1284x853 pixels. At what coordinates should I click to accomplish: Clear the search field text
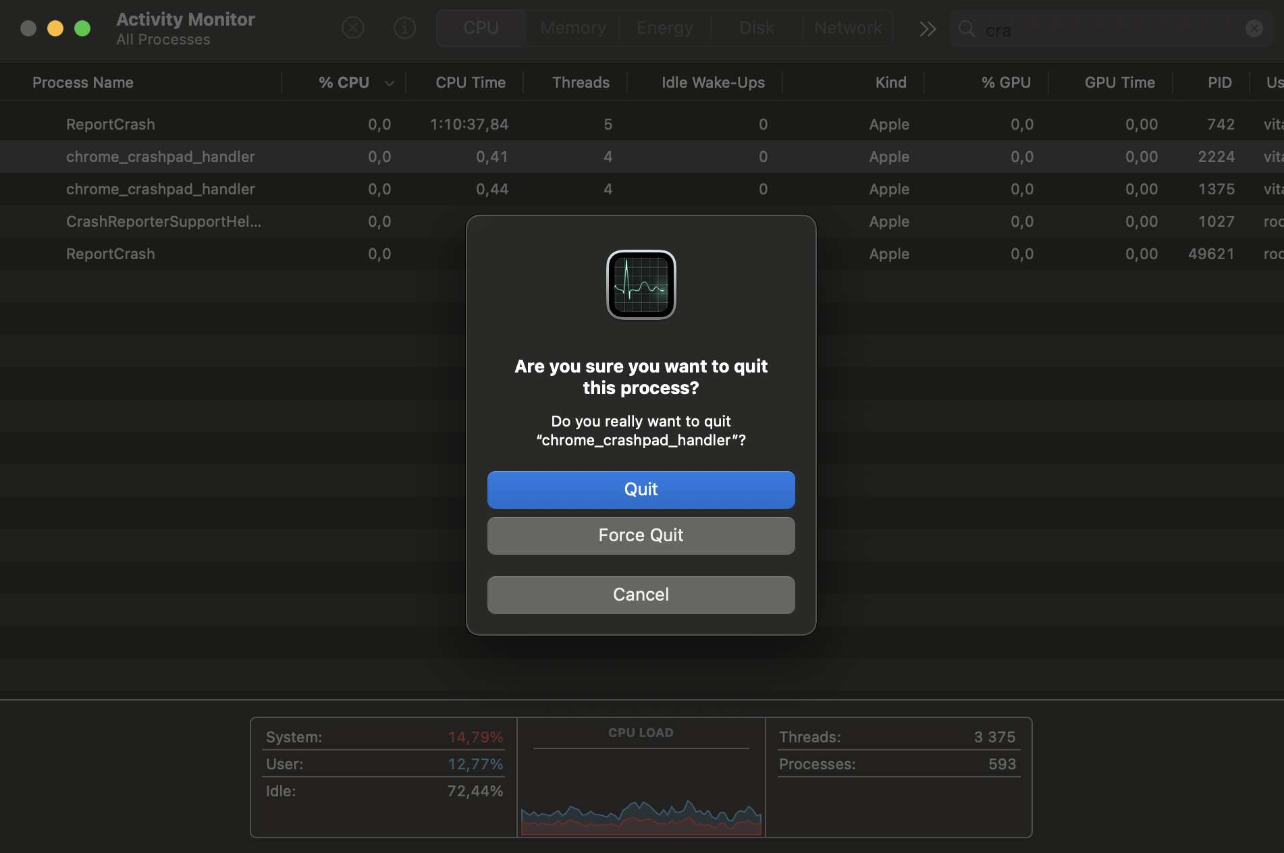click(x=1254, y=28)
